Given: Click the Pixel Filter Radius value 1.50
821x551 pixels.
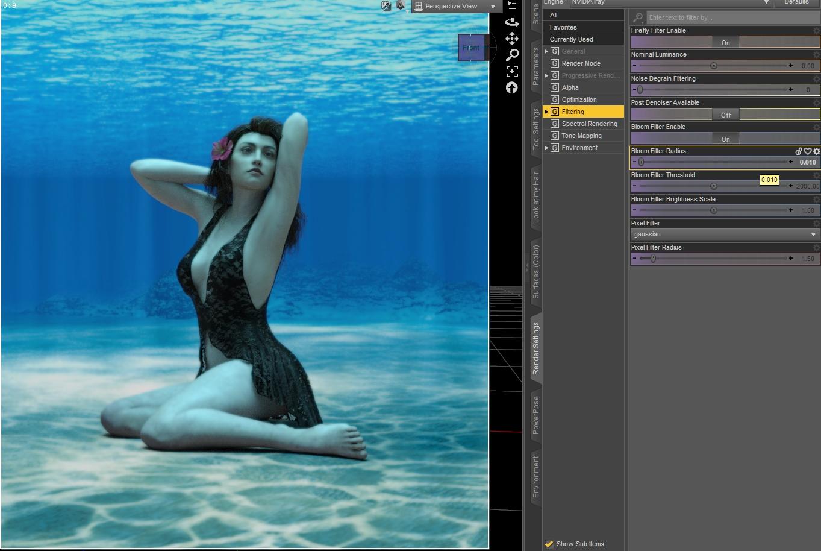Looking at the screenshot, I should (807, 259).
